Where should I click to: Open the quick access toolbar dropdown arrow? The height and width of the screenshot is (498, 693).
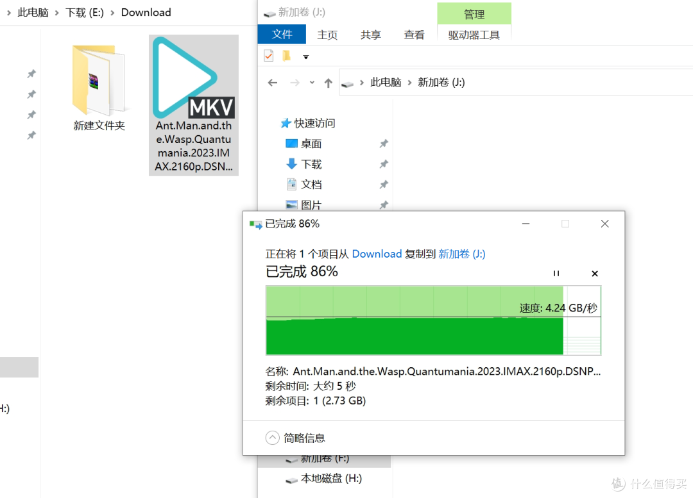305,57
